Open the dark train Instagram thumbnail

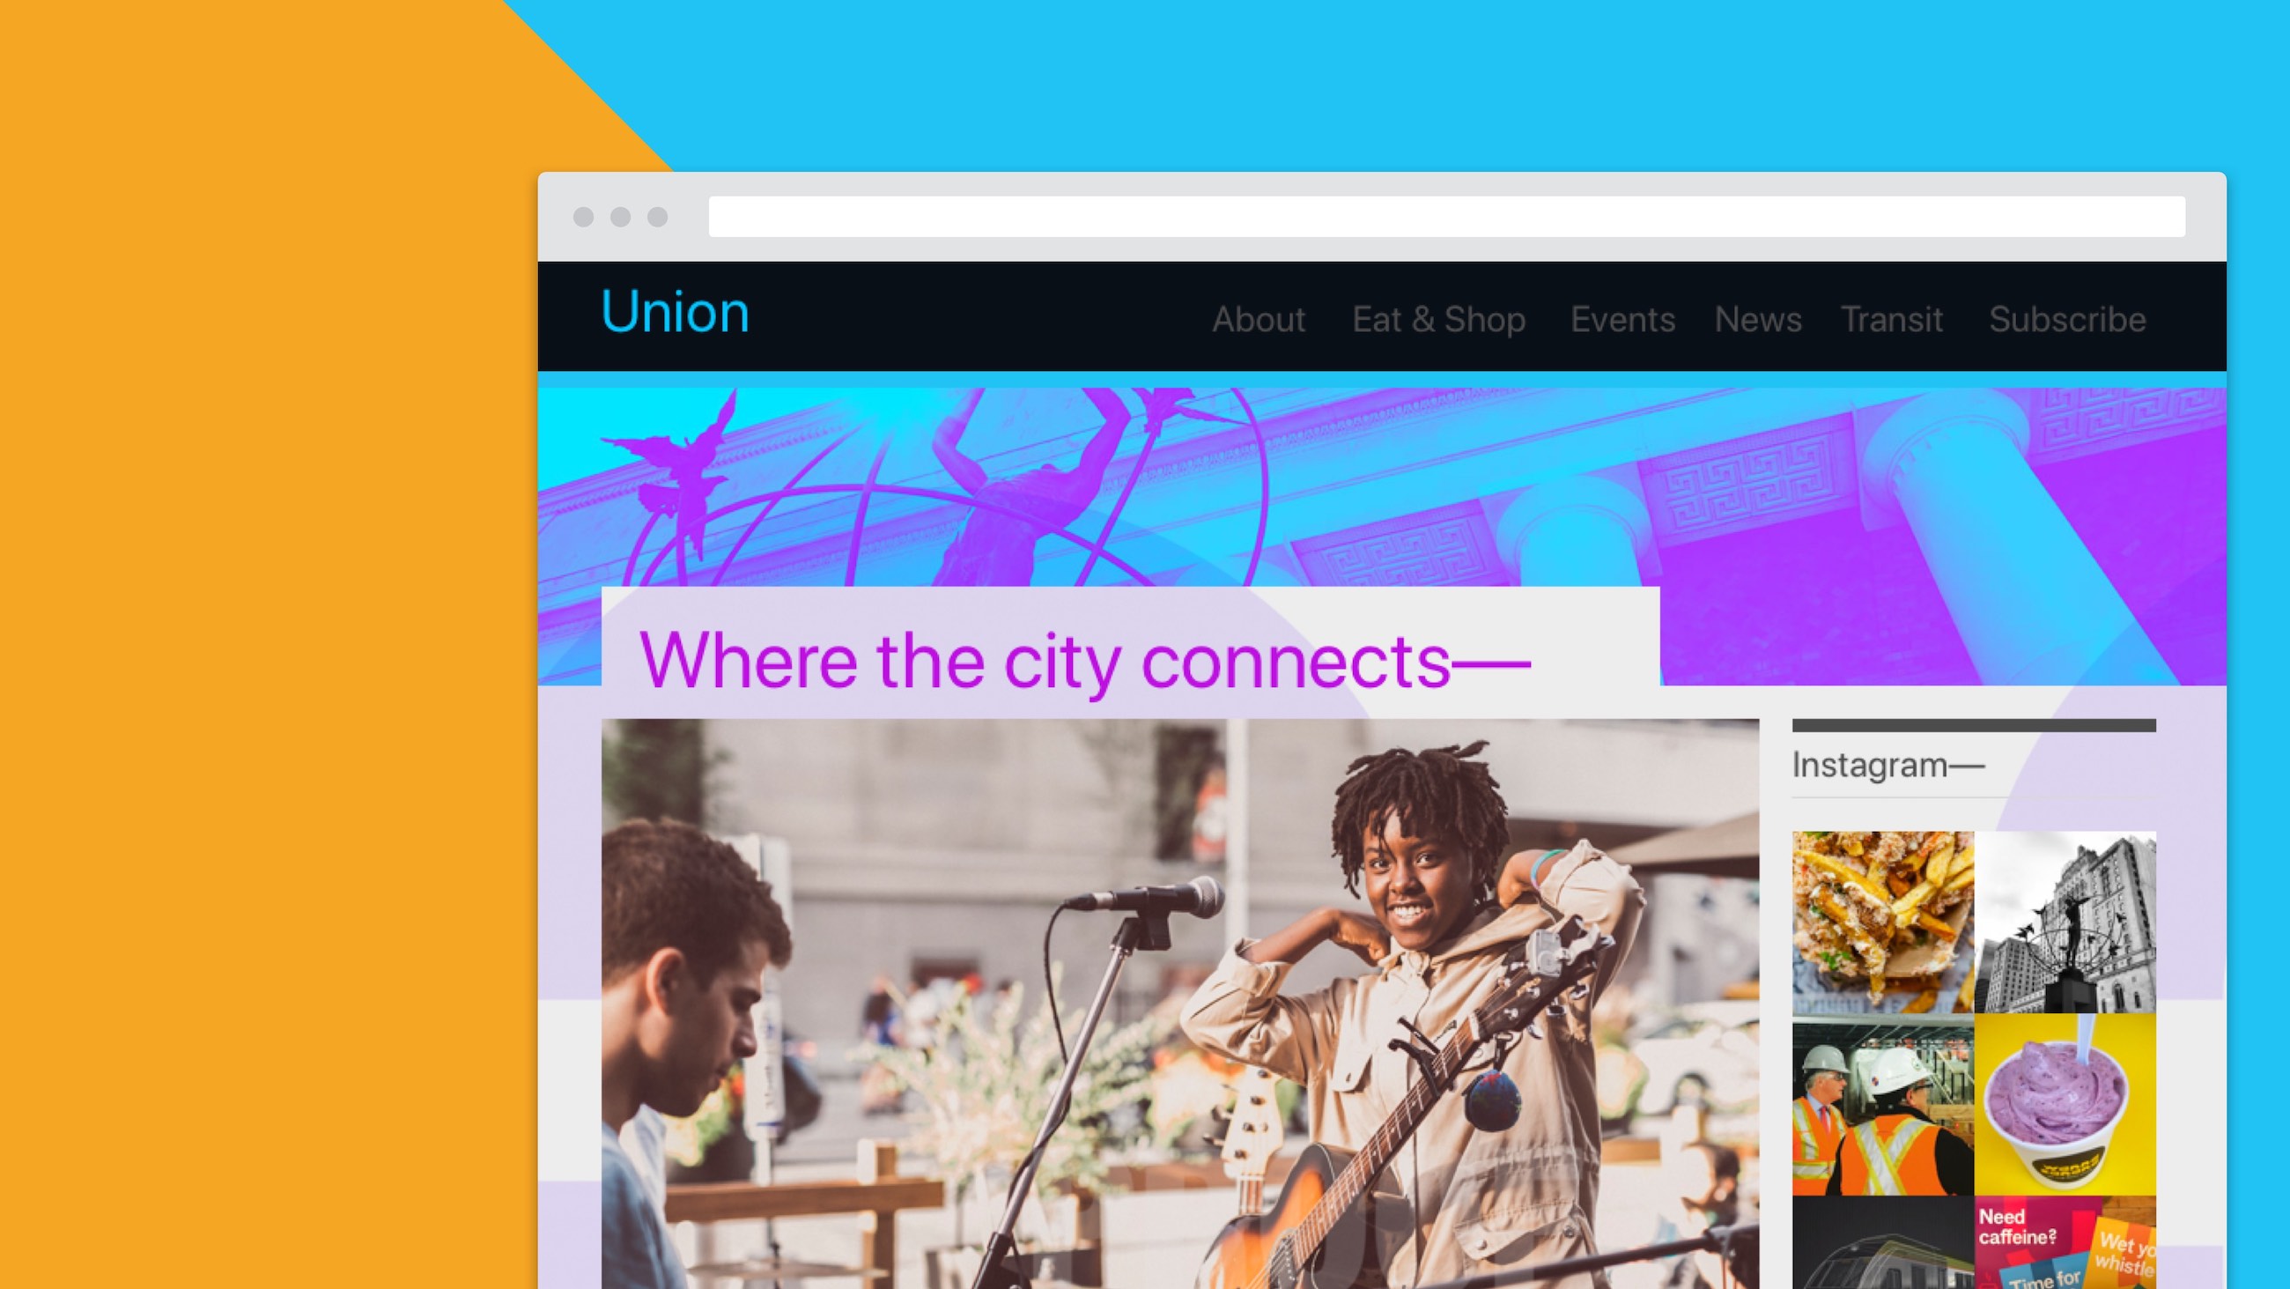coord(1883,1242)
